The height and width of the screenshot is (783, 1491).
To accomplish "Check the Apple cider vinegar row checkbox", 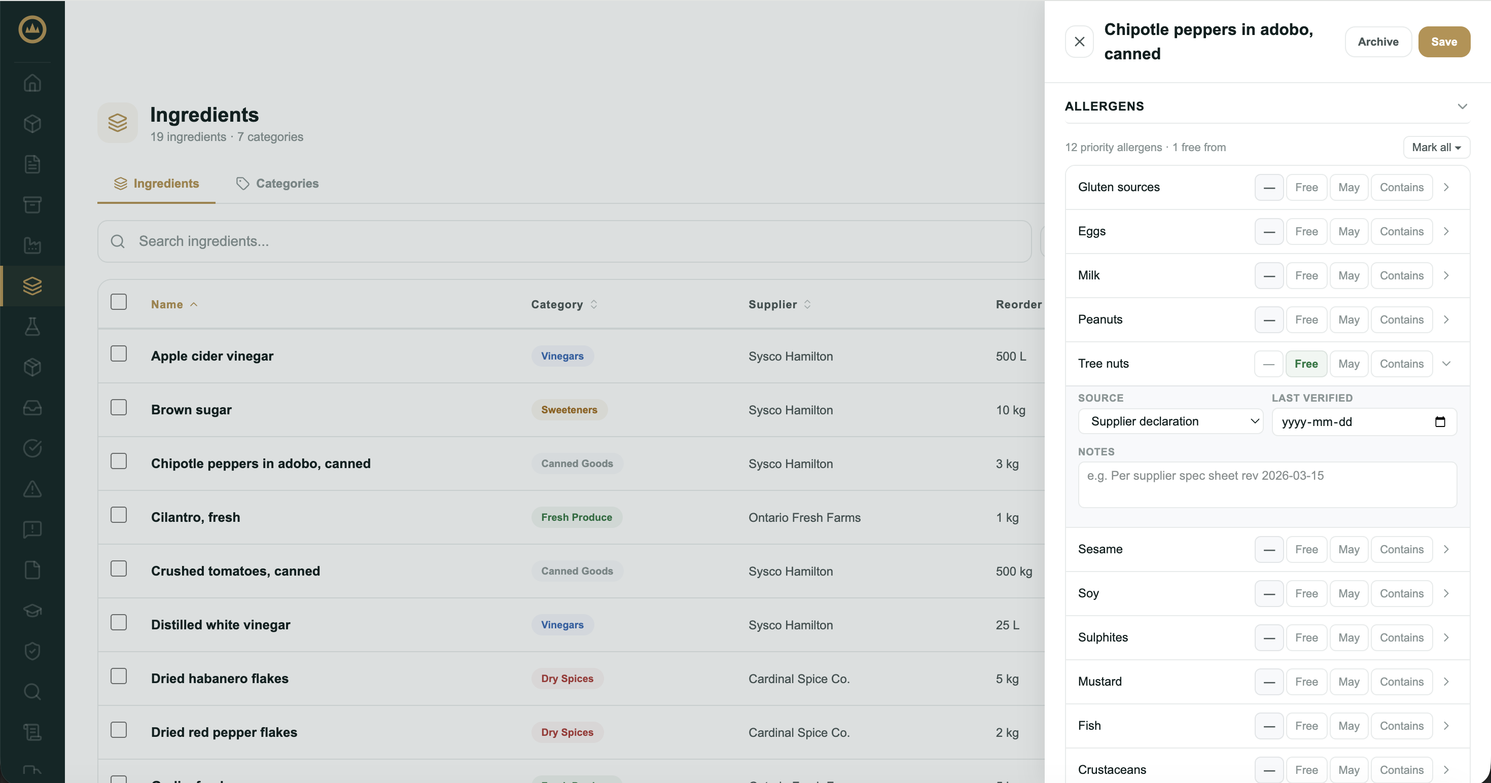I will point(119,353).
